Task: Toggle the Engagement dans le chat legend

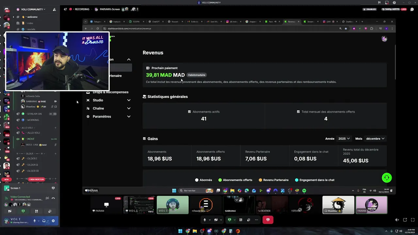Action: [x=314, y=180]
